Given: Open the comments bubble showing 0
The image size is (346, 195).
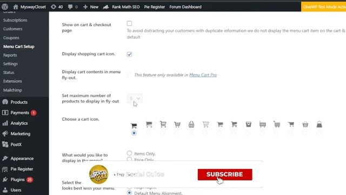Looking at the screenshot, I should 73,7.
